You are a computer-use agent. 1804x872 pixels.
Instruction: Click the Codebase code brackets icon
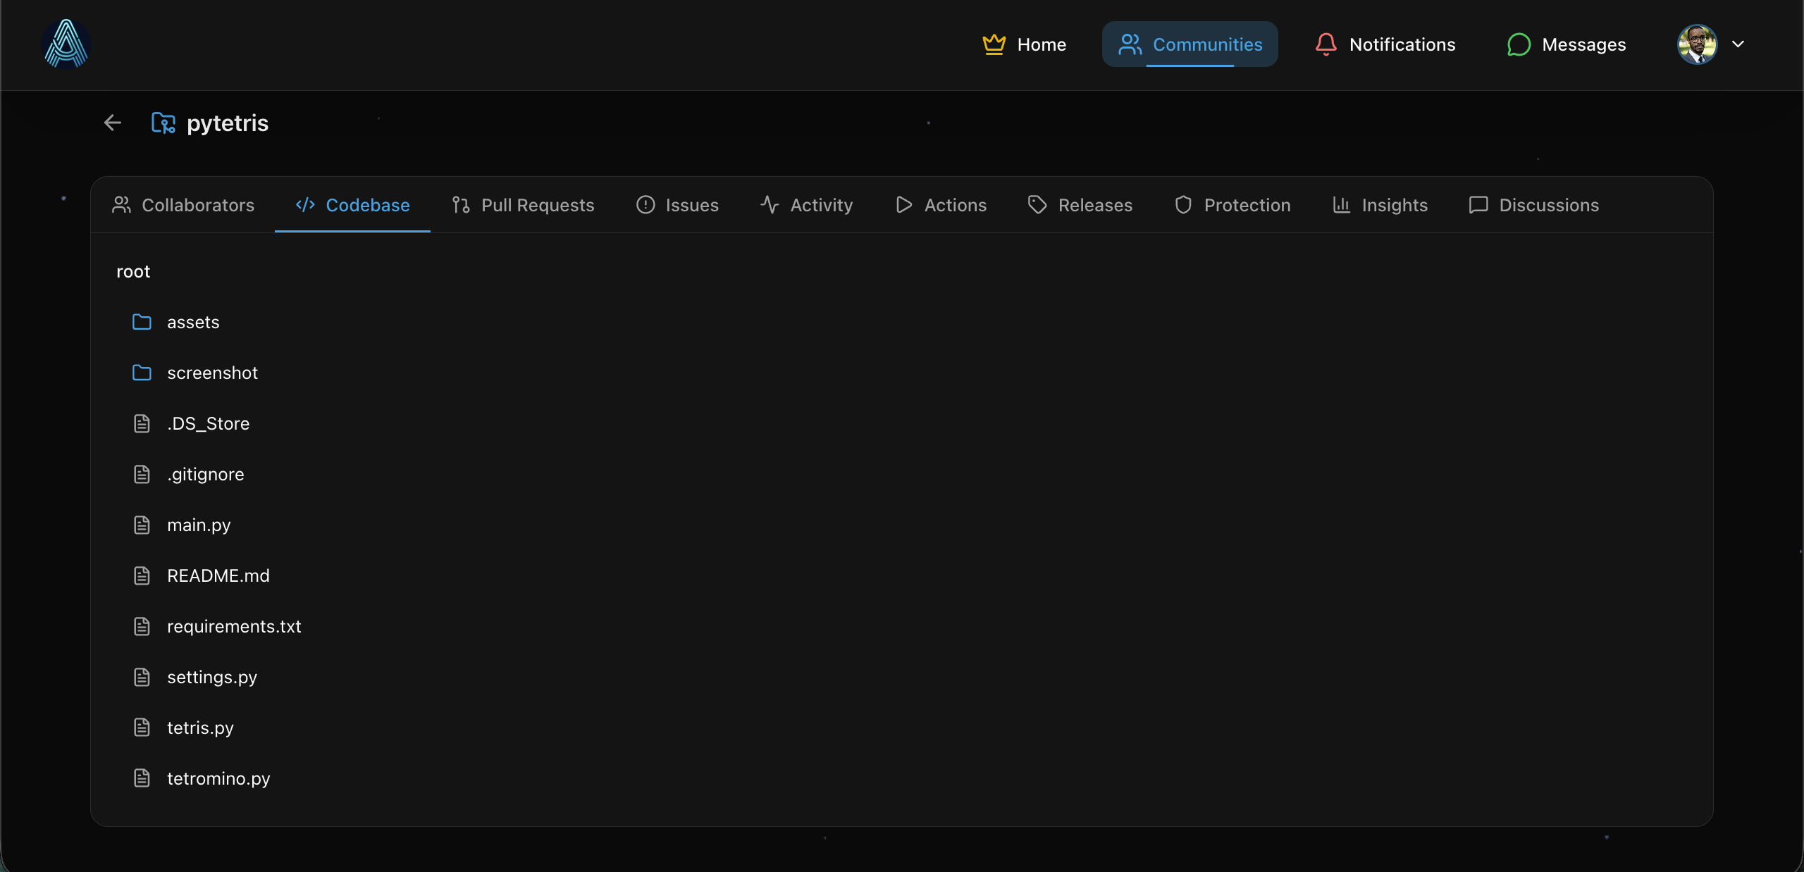[305, 205]
